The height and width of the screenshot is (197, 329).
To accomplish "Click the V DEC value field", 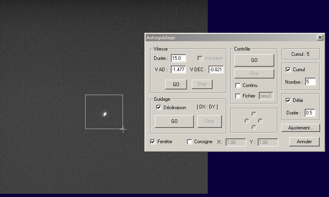I will (216, 70).
